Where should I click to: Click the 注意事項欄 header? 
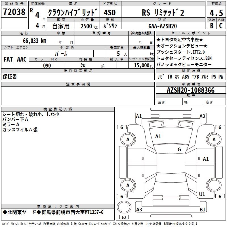[x=78, y=84]
